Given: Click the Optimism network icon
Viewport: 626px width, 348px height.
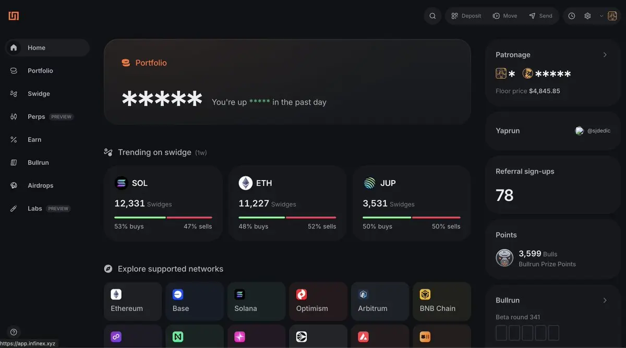Looking at the screenshot, I should (x=302, y=294).
